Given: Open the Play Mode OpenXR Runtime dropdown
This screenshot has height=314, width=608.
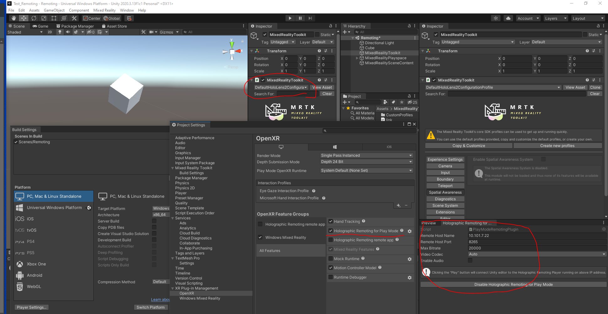Looking at the screenshot, I should [x=366, y=170].
